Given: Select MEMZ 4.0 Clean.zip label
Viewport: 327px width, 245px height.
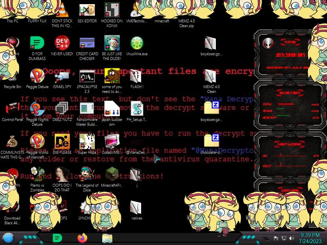Looking at the screenshot, I should tap(186, 23).
